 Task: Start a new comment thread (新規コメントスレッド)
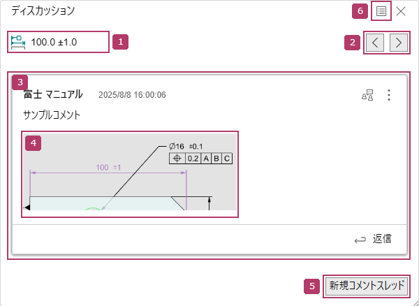click(x=367, y=285)
